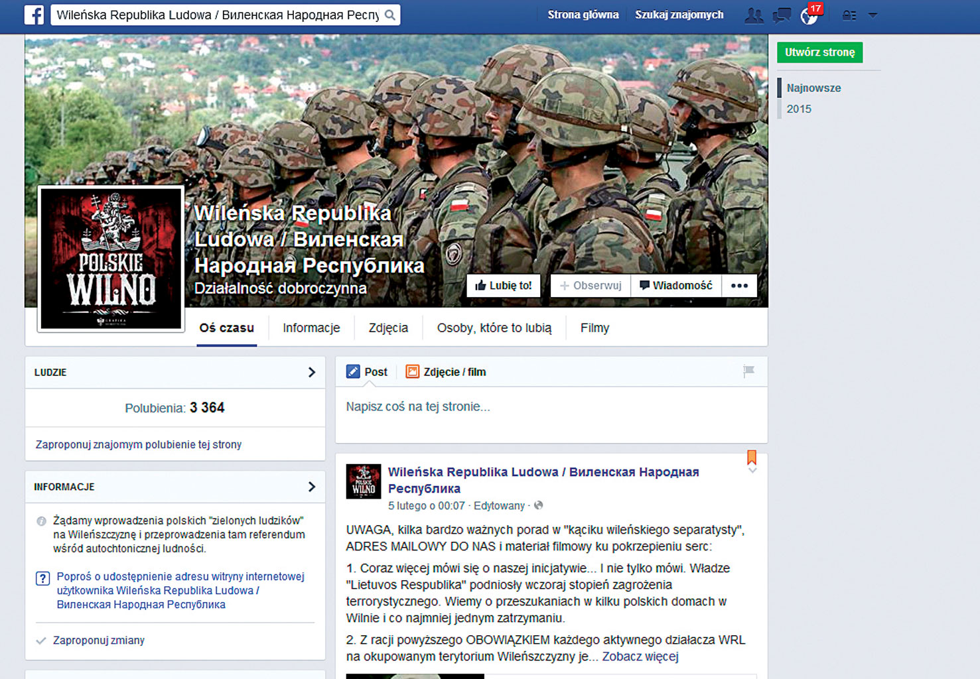Screen dimensions: 980x679
Task: Expand the LUDZIE section chevron
Action: (x=311, y=373)
